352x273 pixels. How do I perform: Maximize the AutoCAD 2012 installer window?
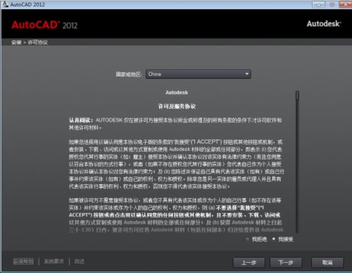point(332,4)
